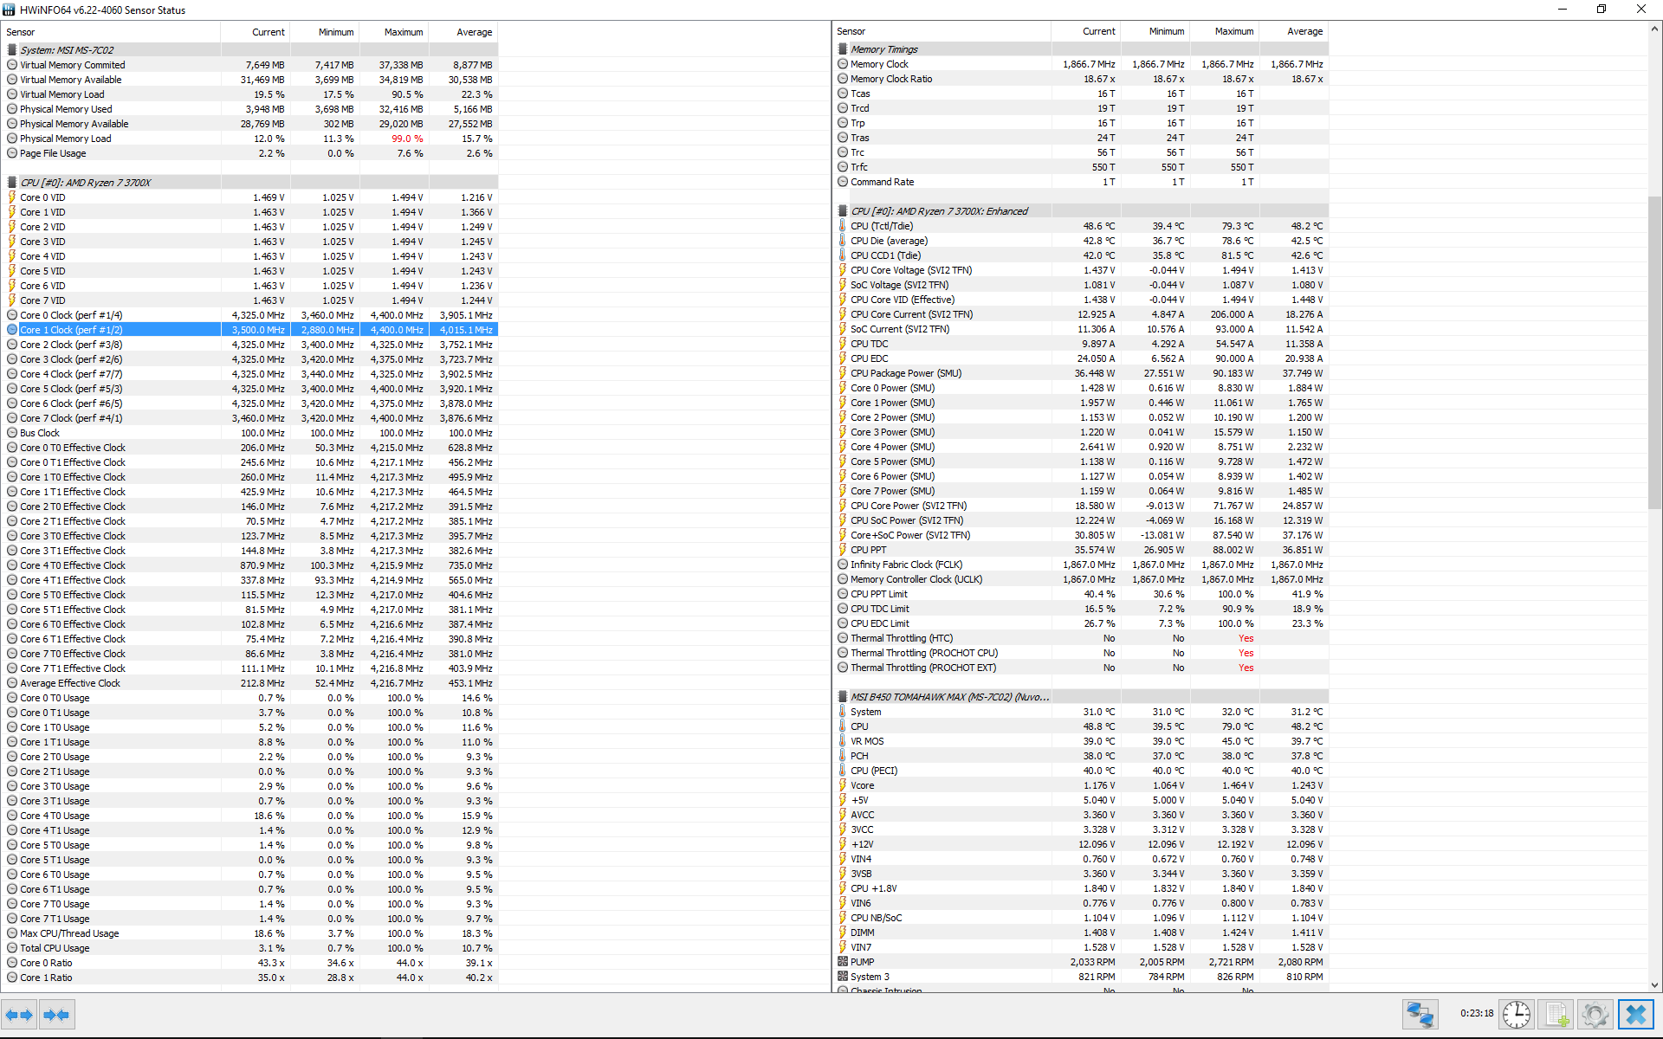1663x1039 pixels.
Task: Click the left panel Maximum column header
Action: 404,32
